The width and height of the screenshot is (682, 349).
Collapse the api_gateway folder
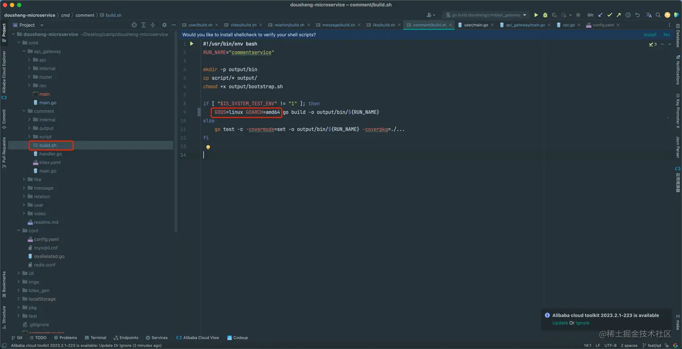tap(24, 51)
